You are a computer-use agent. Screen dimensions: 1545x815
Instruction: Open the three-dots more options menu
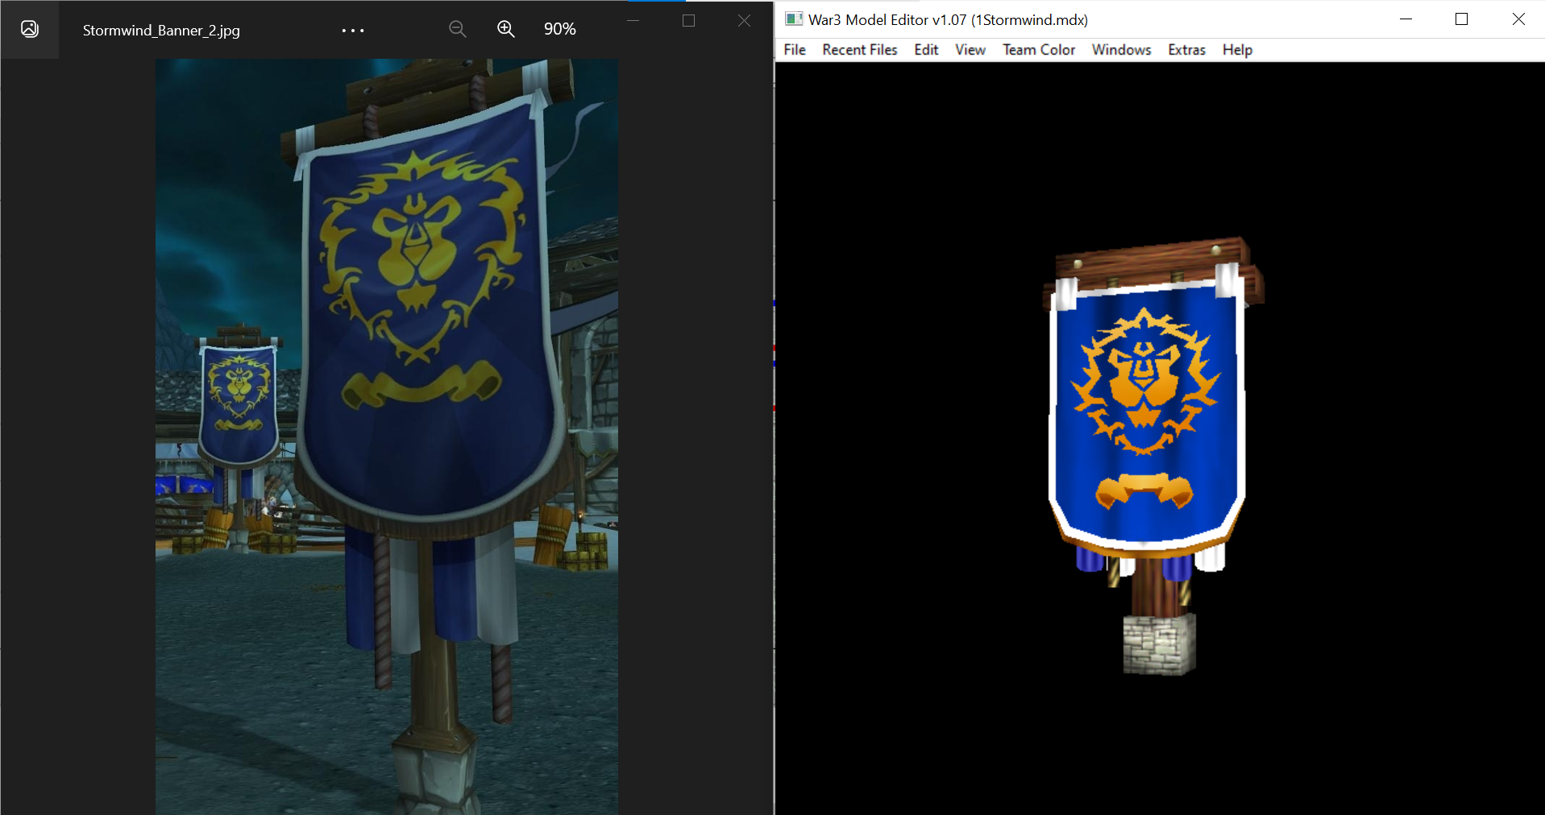pos(353,31)
